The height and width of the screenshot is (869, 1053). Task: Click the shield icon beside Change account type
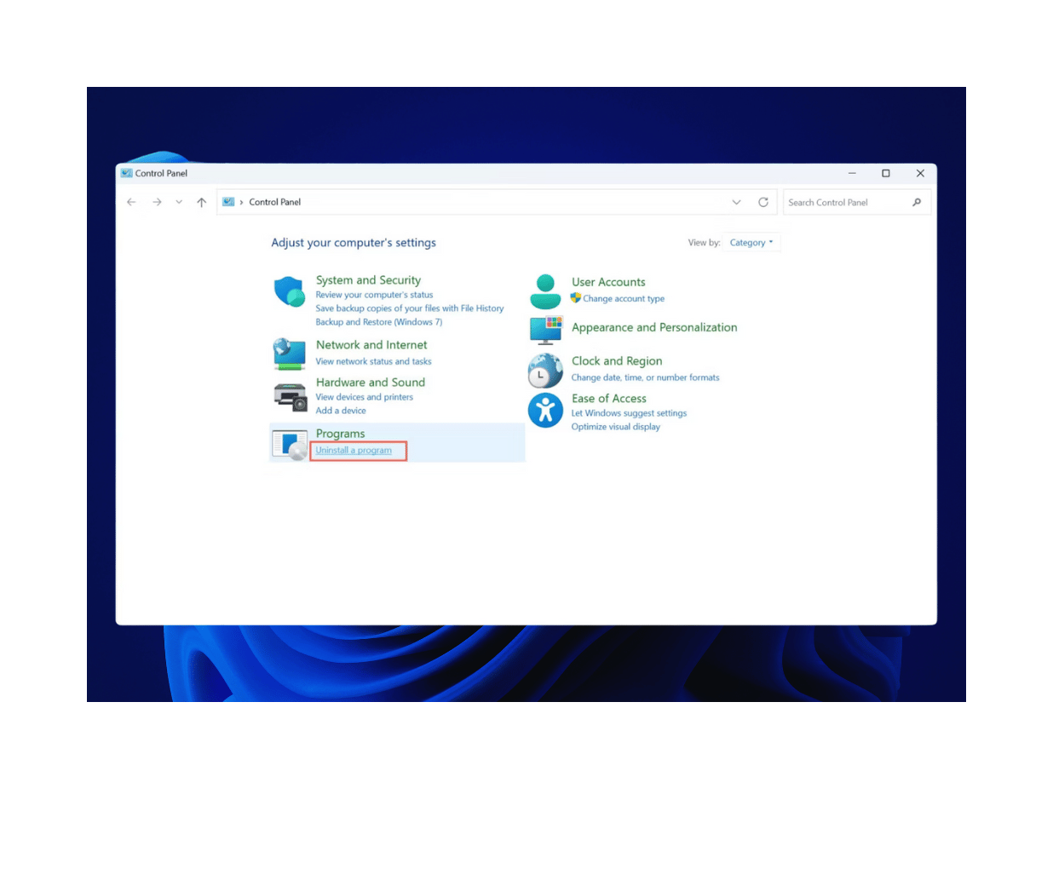576,298
